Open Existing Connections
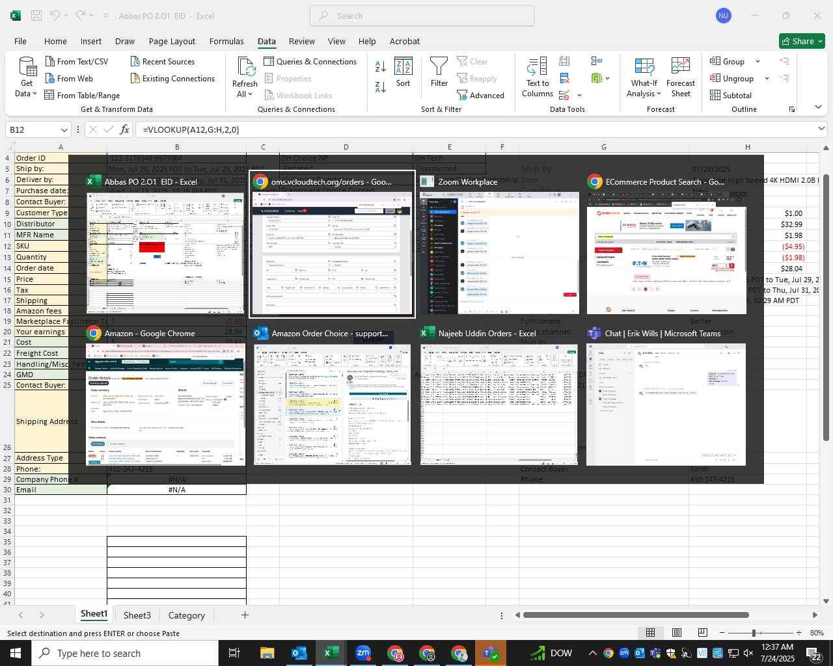 [x=172, y=78]
